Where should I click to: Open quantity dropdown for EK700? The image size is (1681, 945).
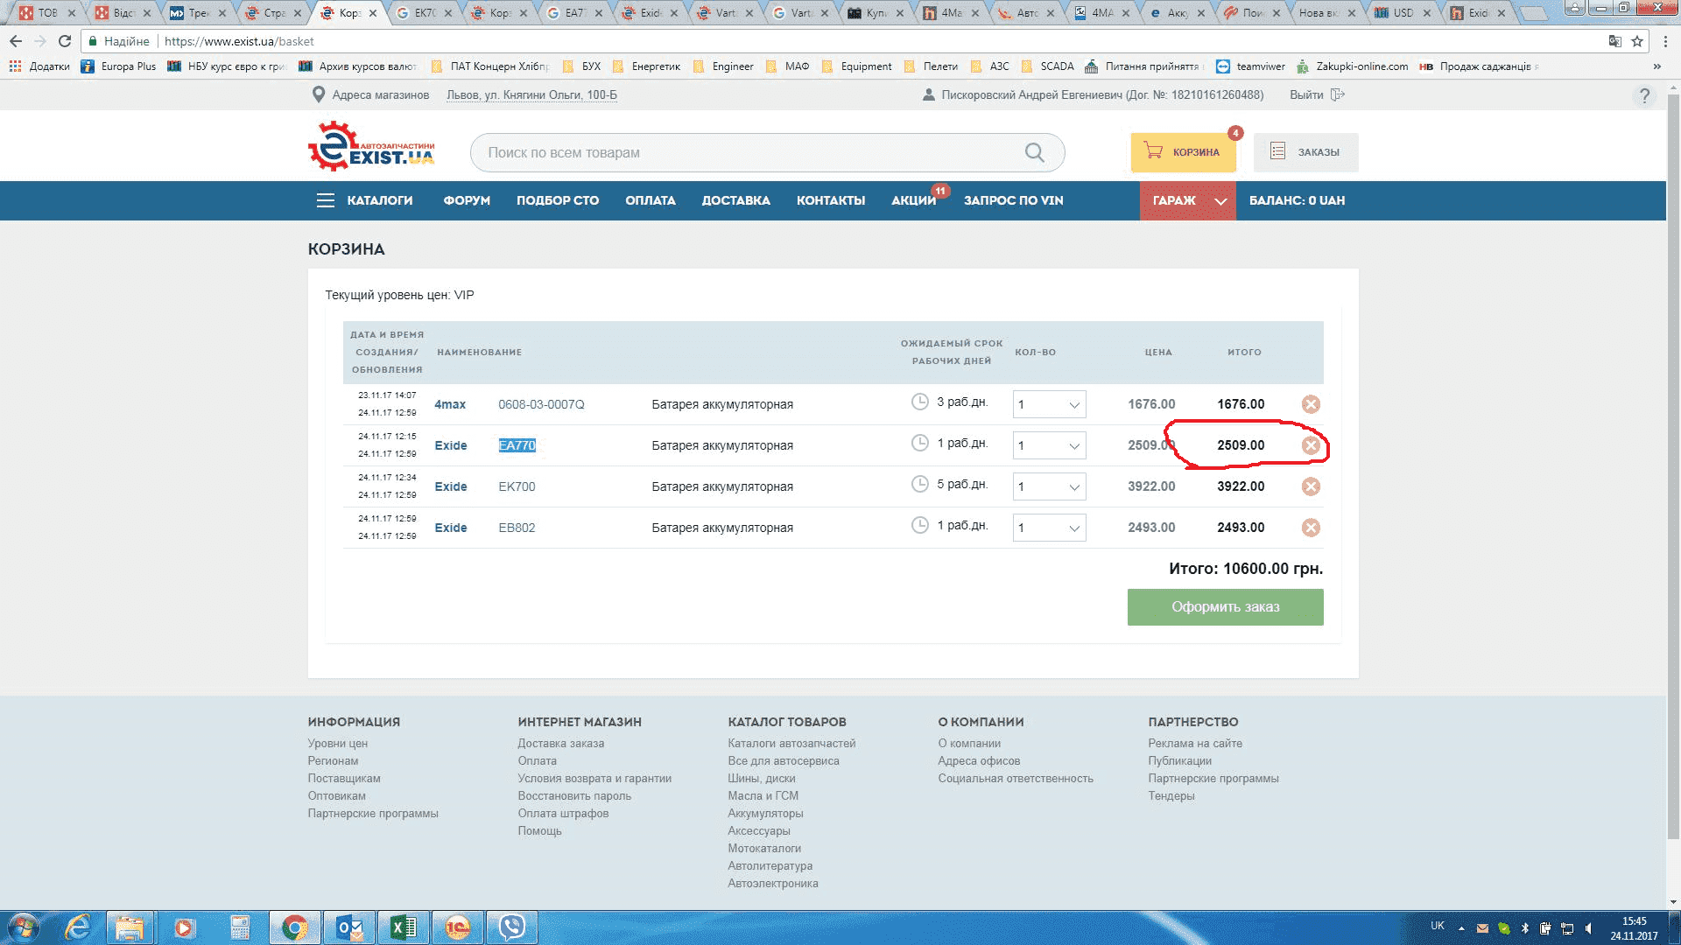pos(1049,486)
